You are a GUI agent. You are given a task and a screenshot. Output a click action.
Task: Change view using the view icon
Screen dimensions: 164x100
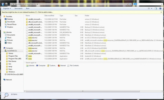[x=149, y=8]
